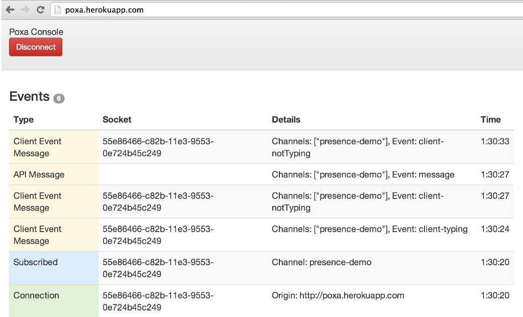Select the socket ID in the 1:30:27 client event row

pyautogui.click(x=158, y=201)
